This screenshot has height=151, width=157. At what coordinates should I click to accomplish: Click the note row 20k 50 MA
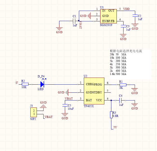point(118,54)
